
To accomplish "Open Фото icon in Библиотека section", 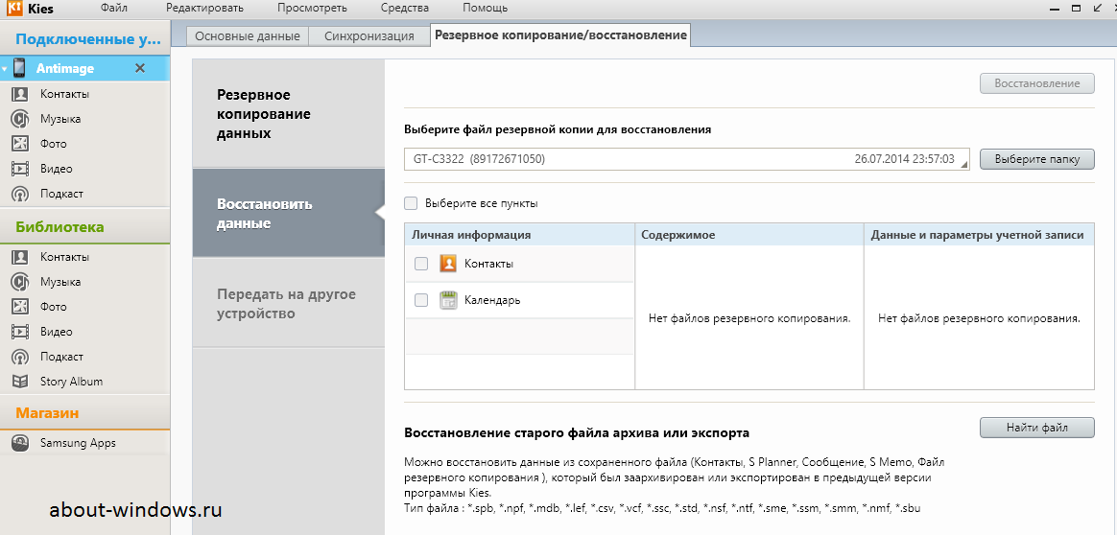I will coord(20,307).
